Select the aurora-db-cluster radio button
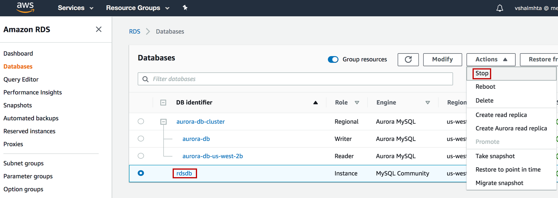 pyautogui.click(x=141, y=121)
